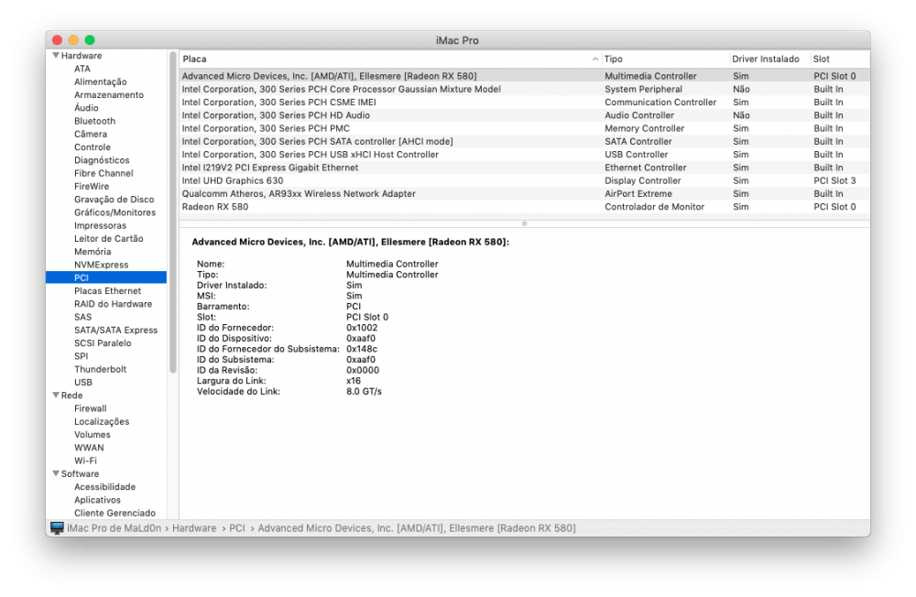Image resolution: width=916 pixels, height=597 pixels.
Task: Select SAS in the sidebar
Action: pos(83,317)
